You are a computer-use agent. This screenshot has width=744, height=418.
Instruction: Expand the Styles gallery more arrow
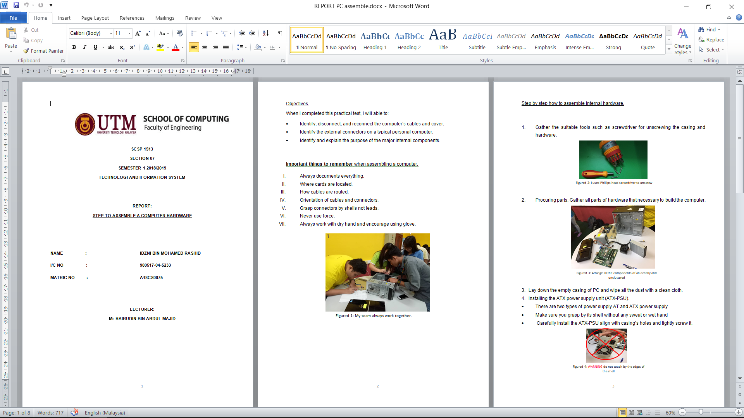coord(669,50)
